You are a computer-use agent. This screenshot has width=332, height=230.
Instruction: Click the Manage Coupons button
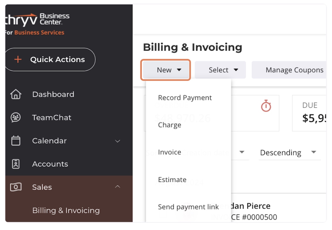(x=294, y=70)
